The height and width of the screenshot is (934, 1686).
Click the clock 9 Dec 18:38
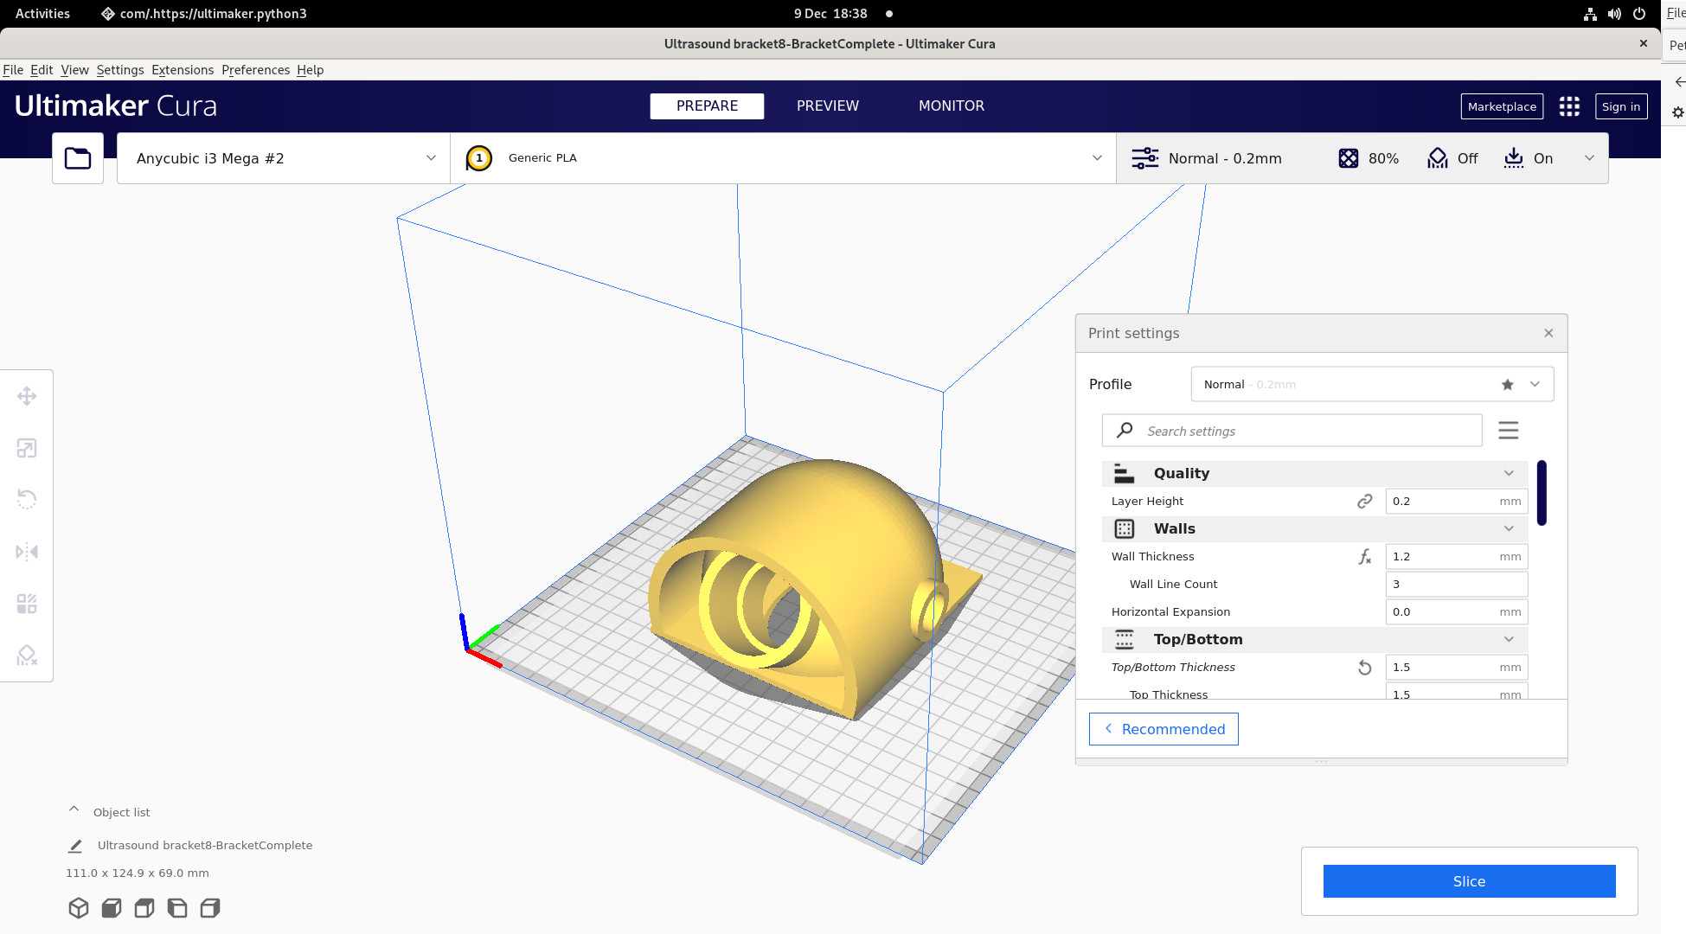[830, 14]
